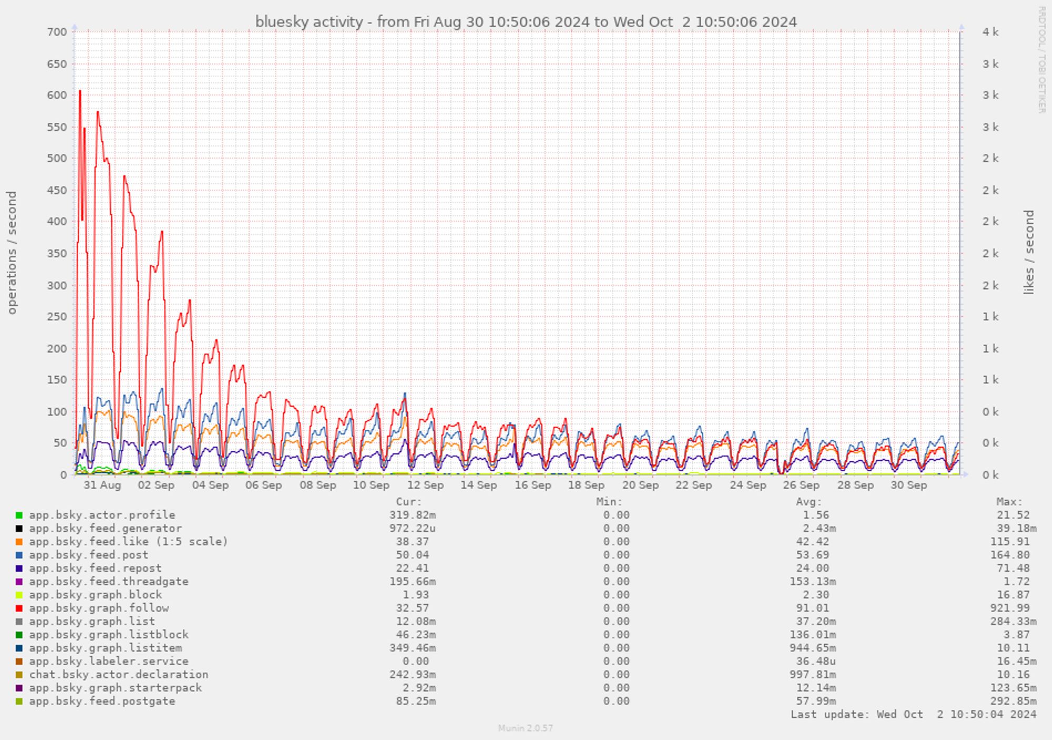Click the olive app.bsky.feed.postgate swatch
The height and width of the screenshot is (740, 1052).
coord(19,702)
